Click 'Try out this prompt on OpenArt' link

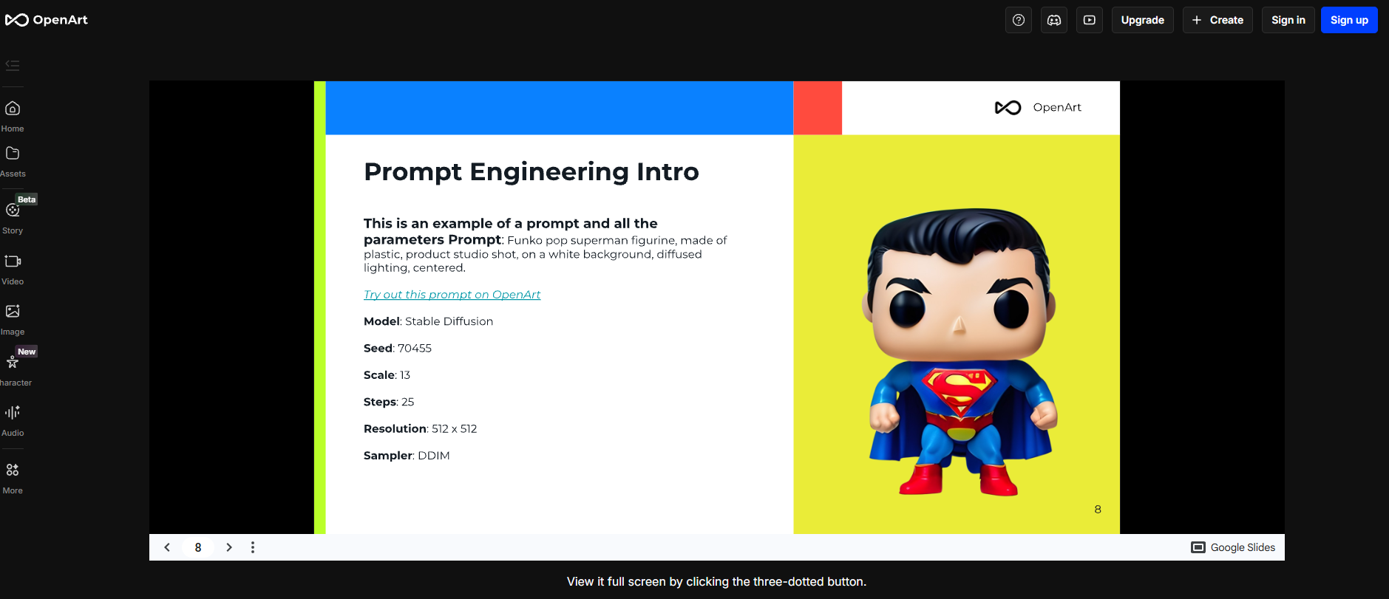[452, 295]
